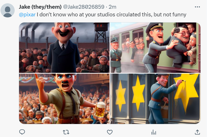
Task: Expand the bottom-right image in the grid
Action: [155, 99]
